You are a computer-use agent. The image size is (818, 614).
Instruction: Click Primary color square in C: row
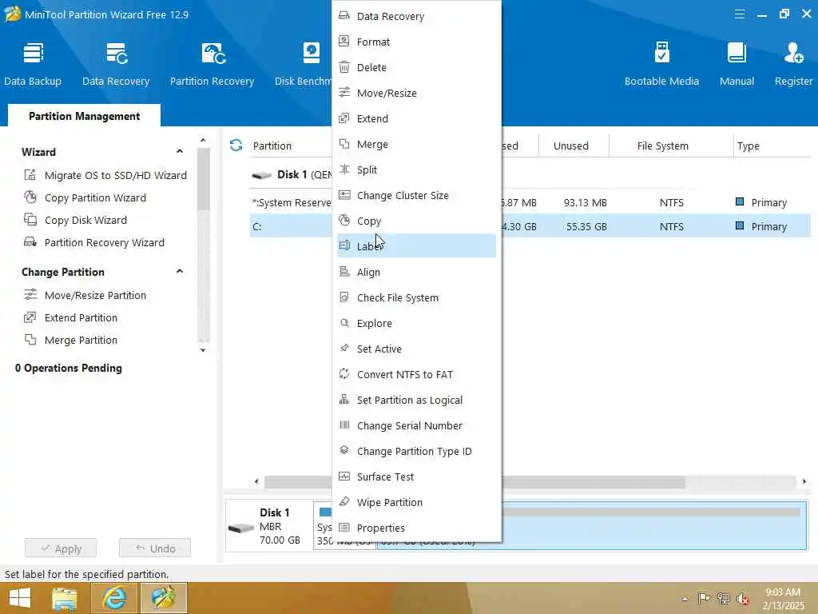[x=739, y=225]
